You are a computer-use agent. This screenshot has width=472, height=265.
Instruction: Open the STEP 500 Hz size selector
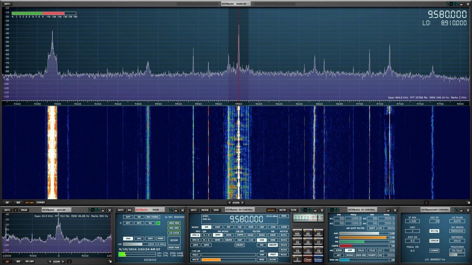point(206,218)
